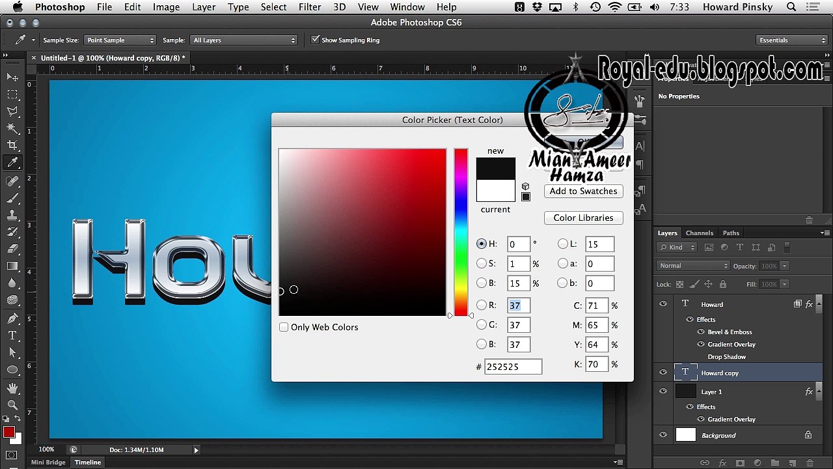Open the Mini Bridge tab

[x=48, y=462]
